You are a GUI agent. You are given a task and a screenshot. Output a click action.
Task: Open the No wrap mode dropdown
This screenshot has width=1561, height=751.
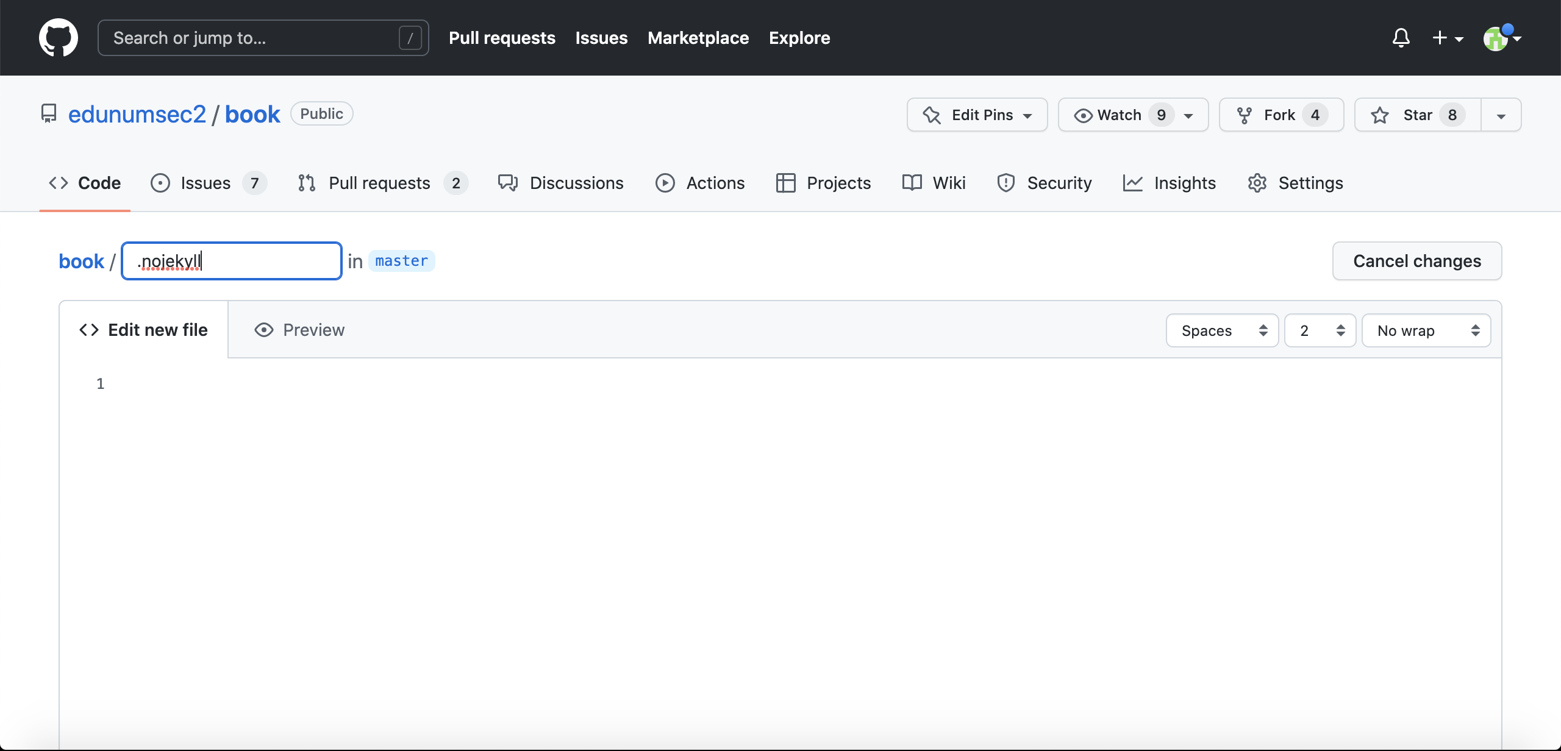tap(1426, 330)
